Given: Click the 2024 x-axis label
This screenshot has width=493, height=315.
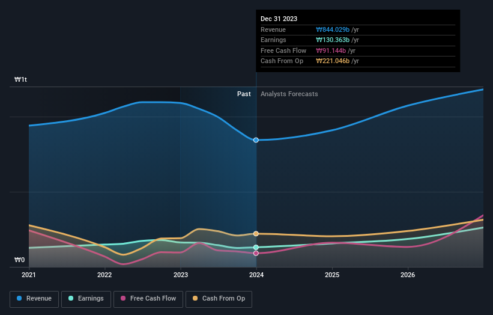Looking at the screenshot, I should click(x=256, y=275).
